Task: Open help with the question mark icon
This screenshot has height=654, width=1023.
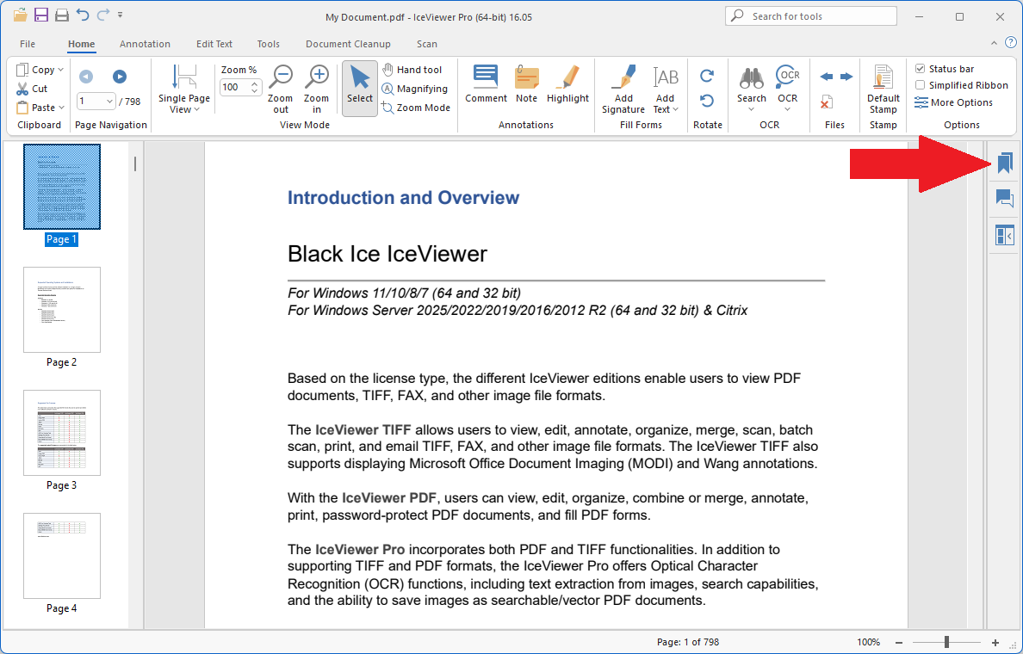Action: point(1011,43)
